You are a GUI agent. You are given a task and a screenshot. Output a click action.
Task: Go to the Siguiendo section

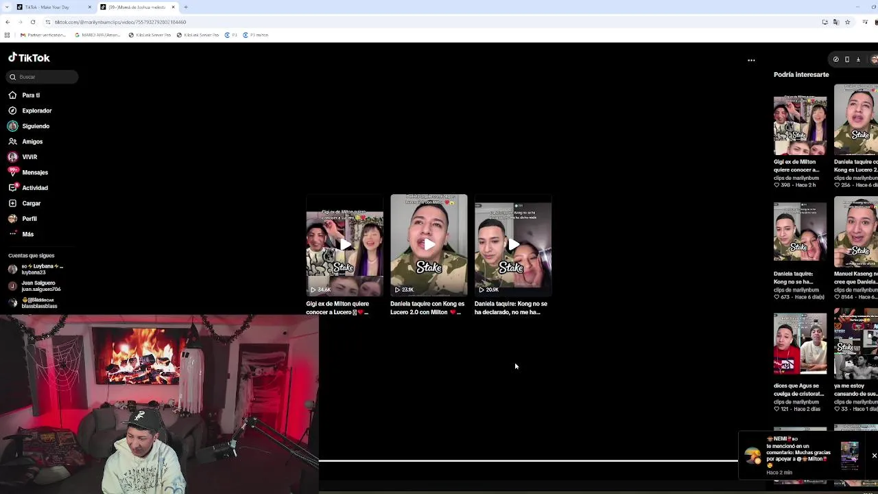tap(36, 126)
